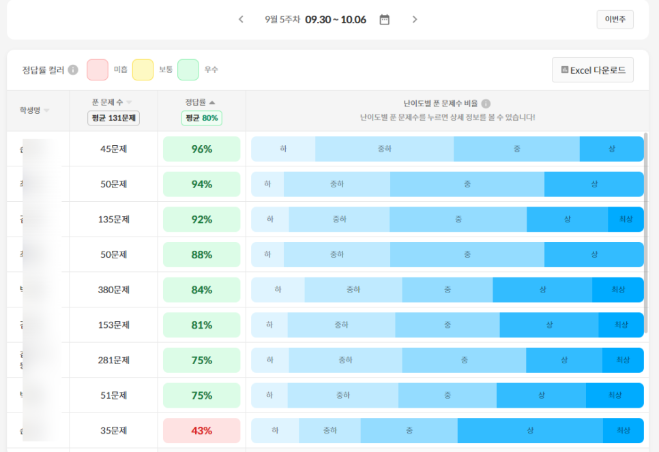Click 중 segment in the 96% row

517,149
